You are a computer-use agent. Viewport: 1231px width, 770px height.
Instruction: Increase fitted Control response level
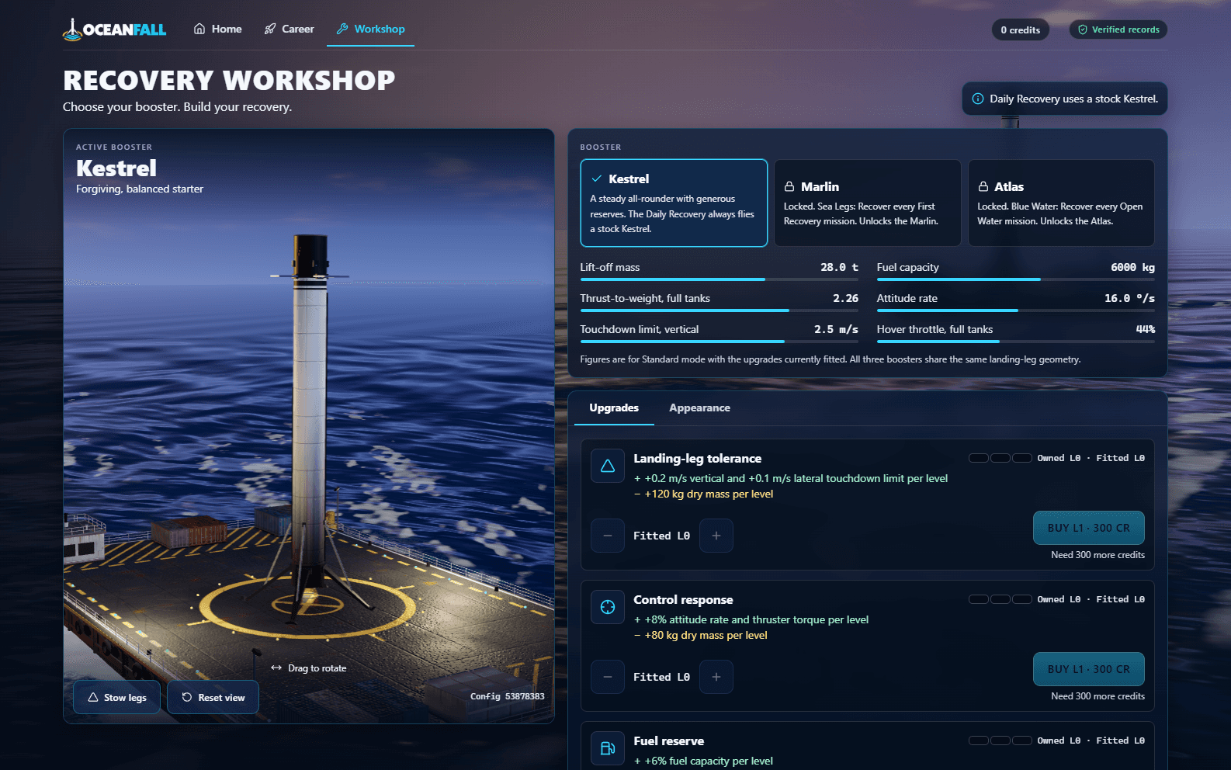716,677
